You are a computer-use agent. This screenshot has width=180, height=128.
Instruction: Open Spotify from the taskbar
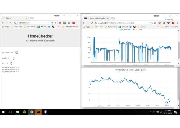(x=24, y=112)
